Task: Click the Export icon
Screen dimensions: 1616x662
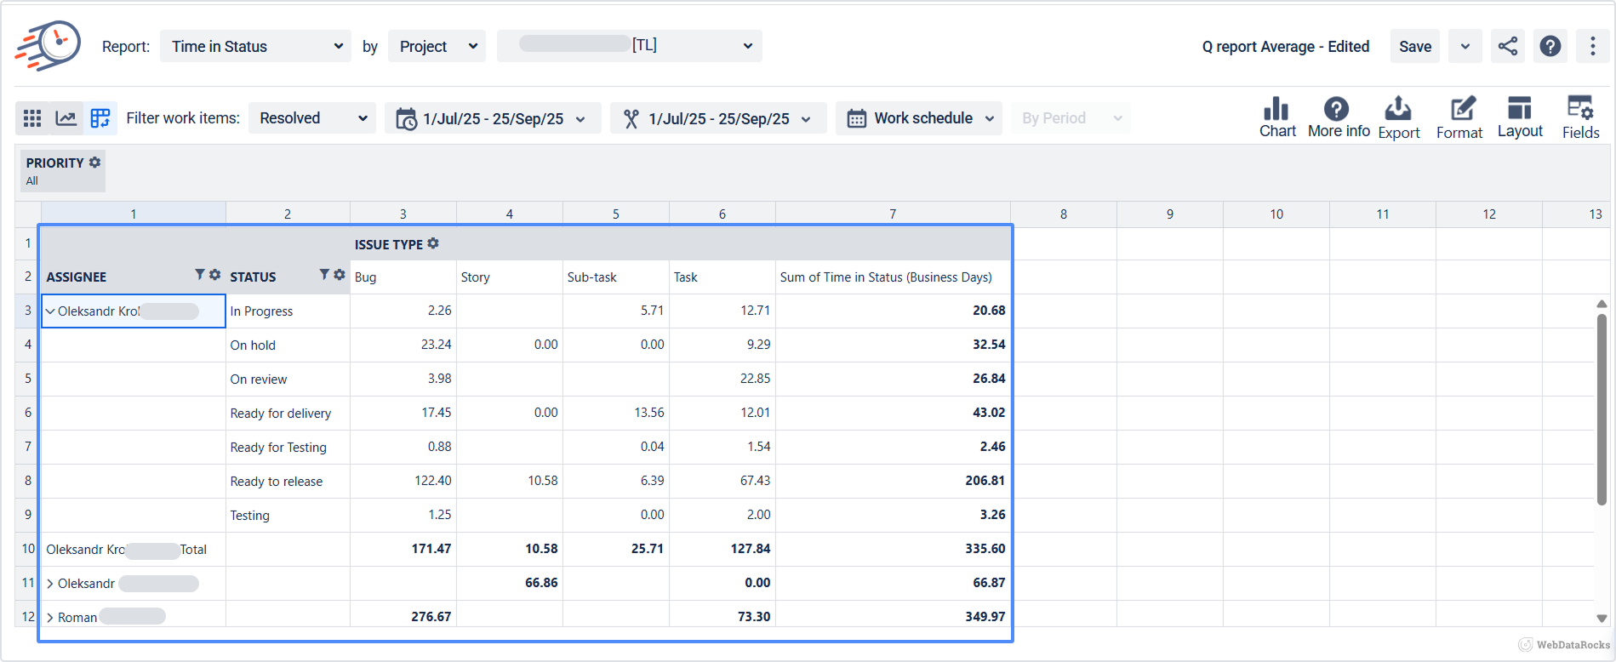Action: click(x=1399, y=117)
